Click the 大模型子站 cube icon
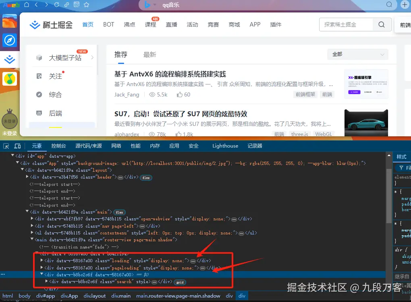The image size is (411, 302). tap(39, 58)
